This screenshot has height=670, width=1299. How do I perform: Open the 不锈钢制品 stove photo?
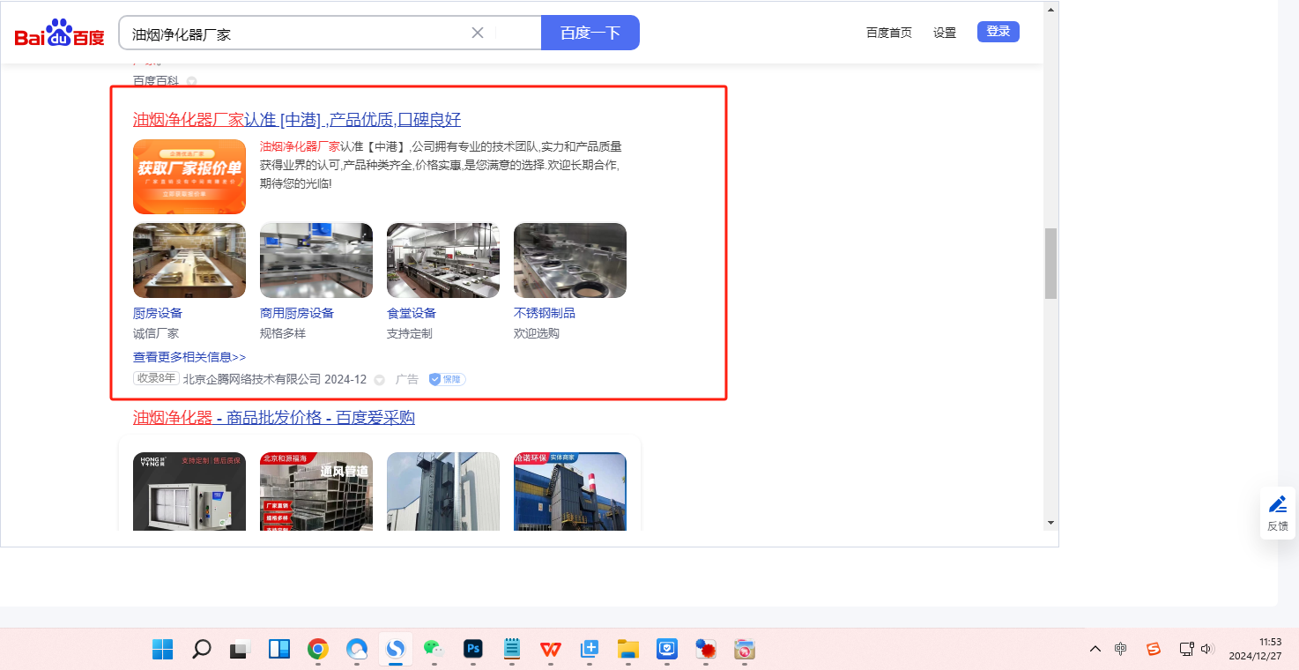click(x=570, y=260)
